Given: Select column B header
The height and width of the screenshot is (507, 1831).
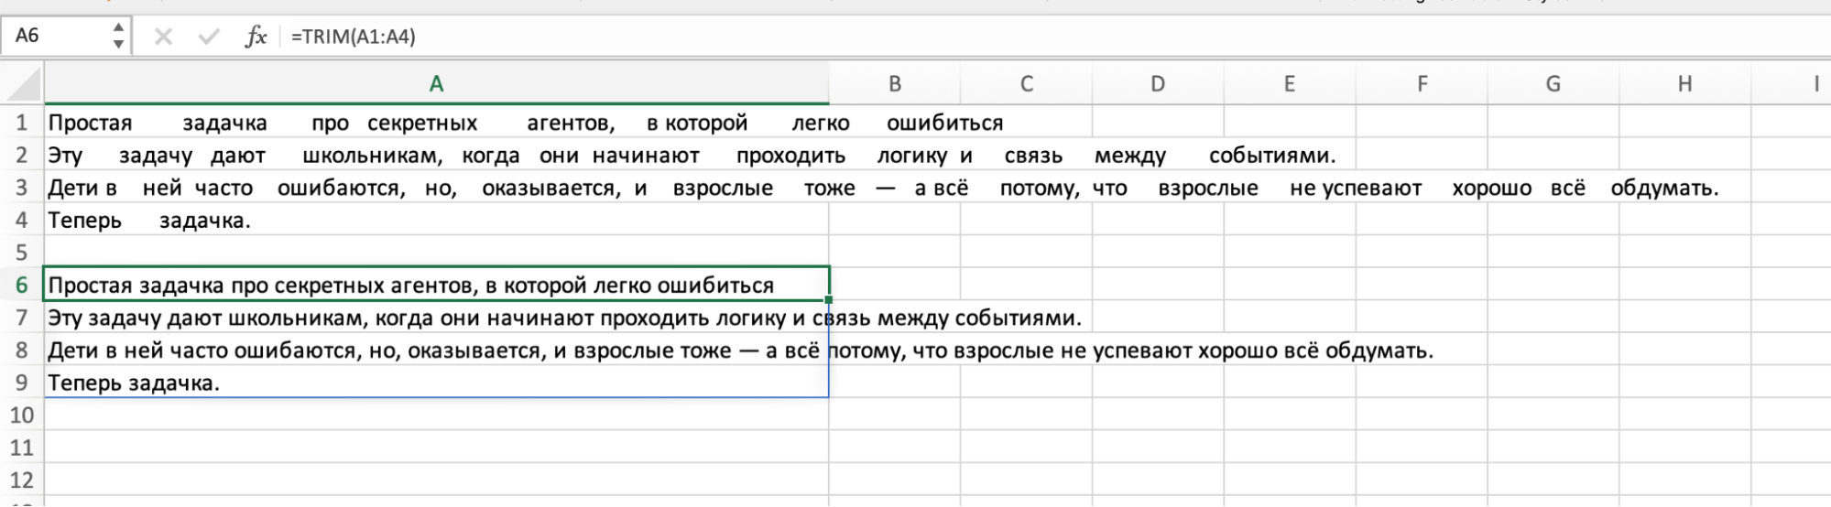Looking at the screenshot, I should pyautogui.click(x=895, y=84).
